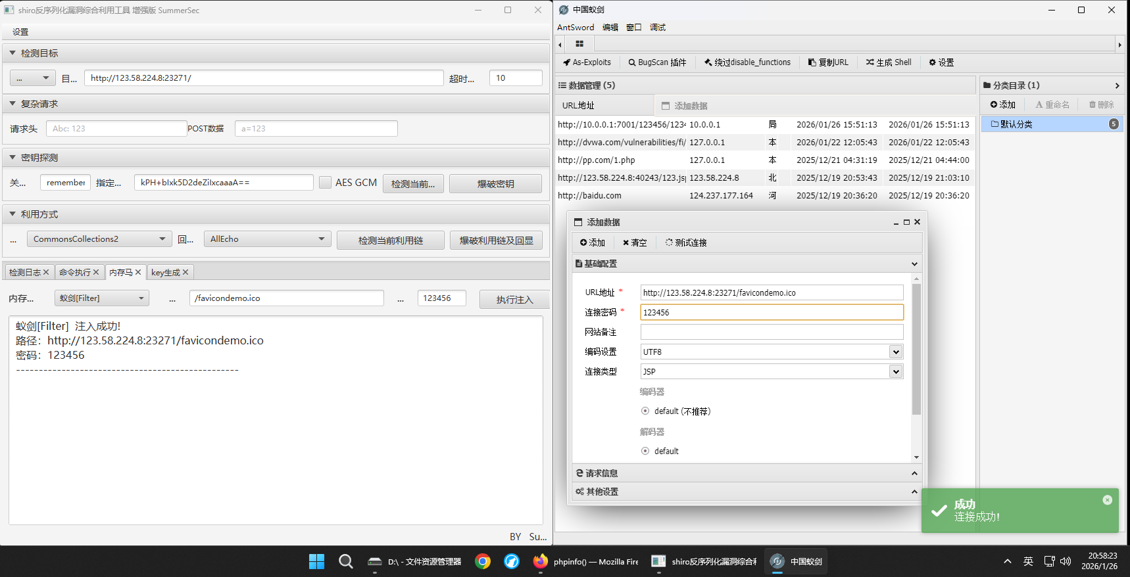Screen dimensions: 1130x577
Task: Open As-Exploits plugin in AntSword toolbar
Action: pos(587,62)
